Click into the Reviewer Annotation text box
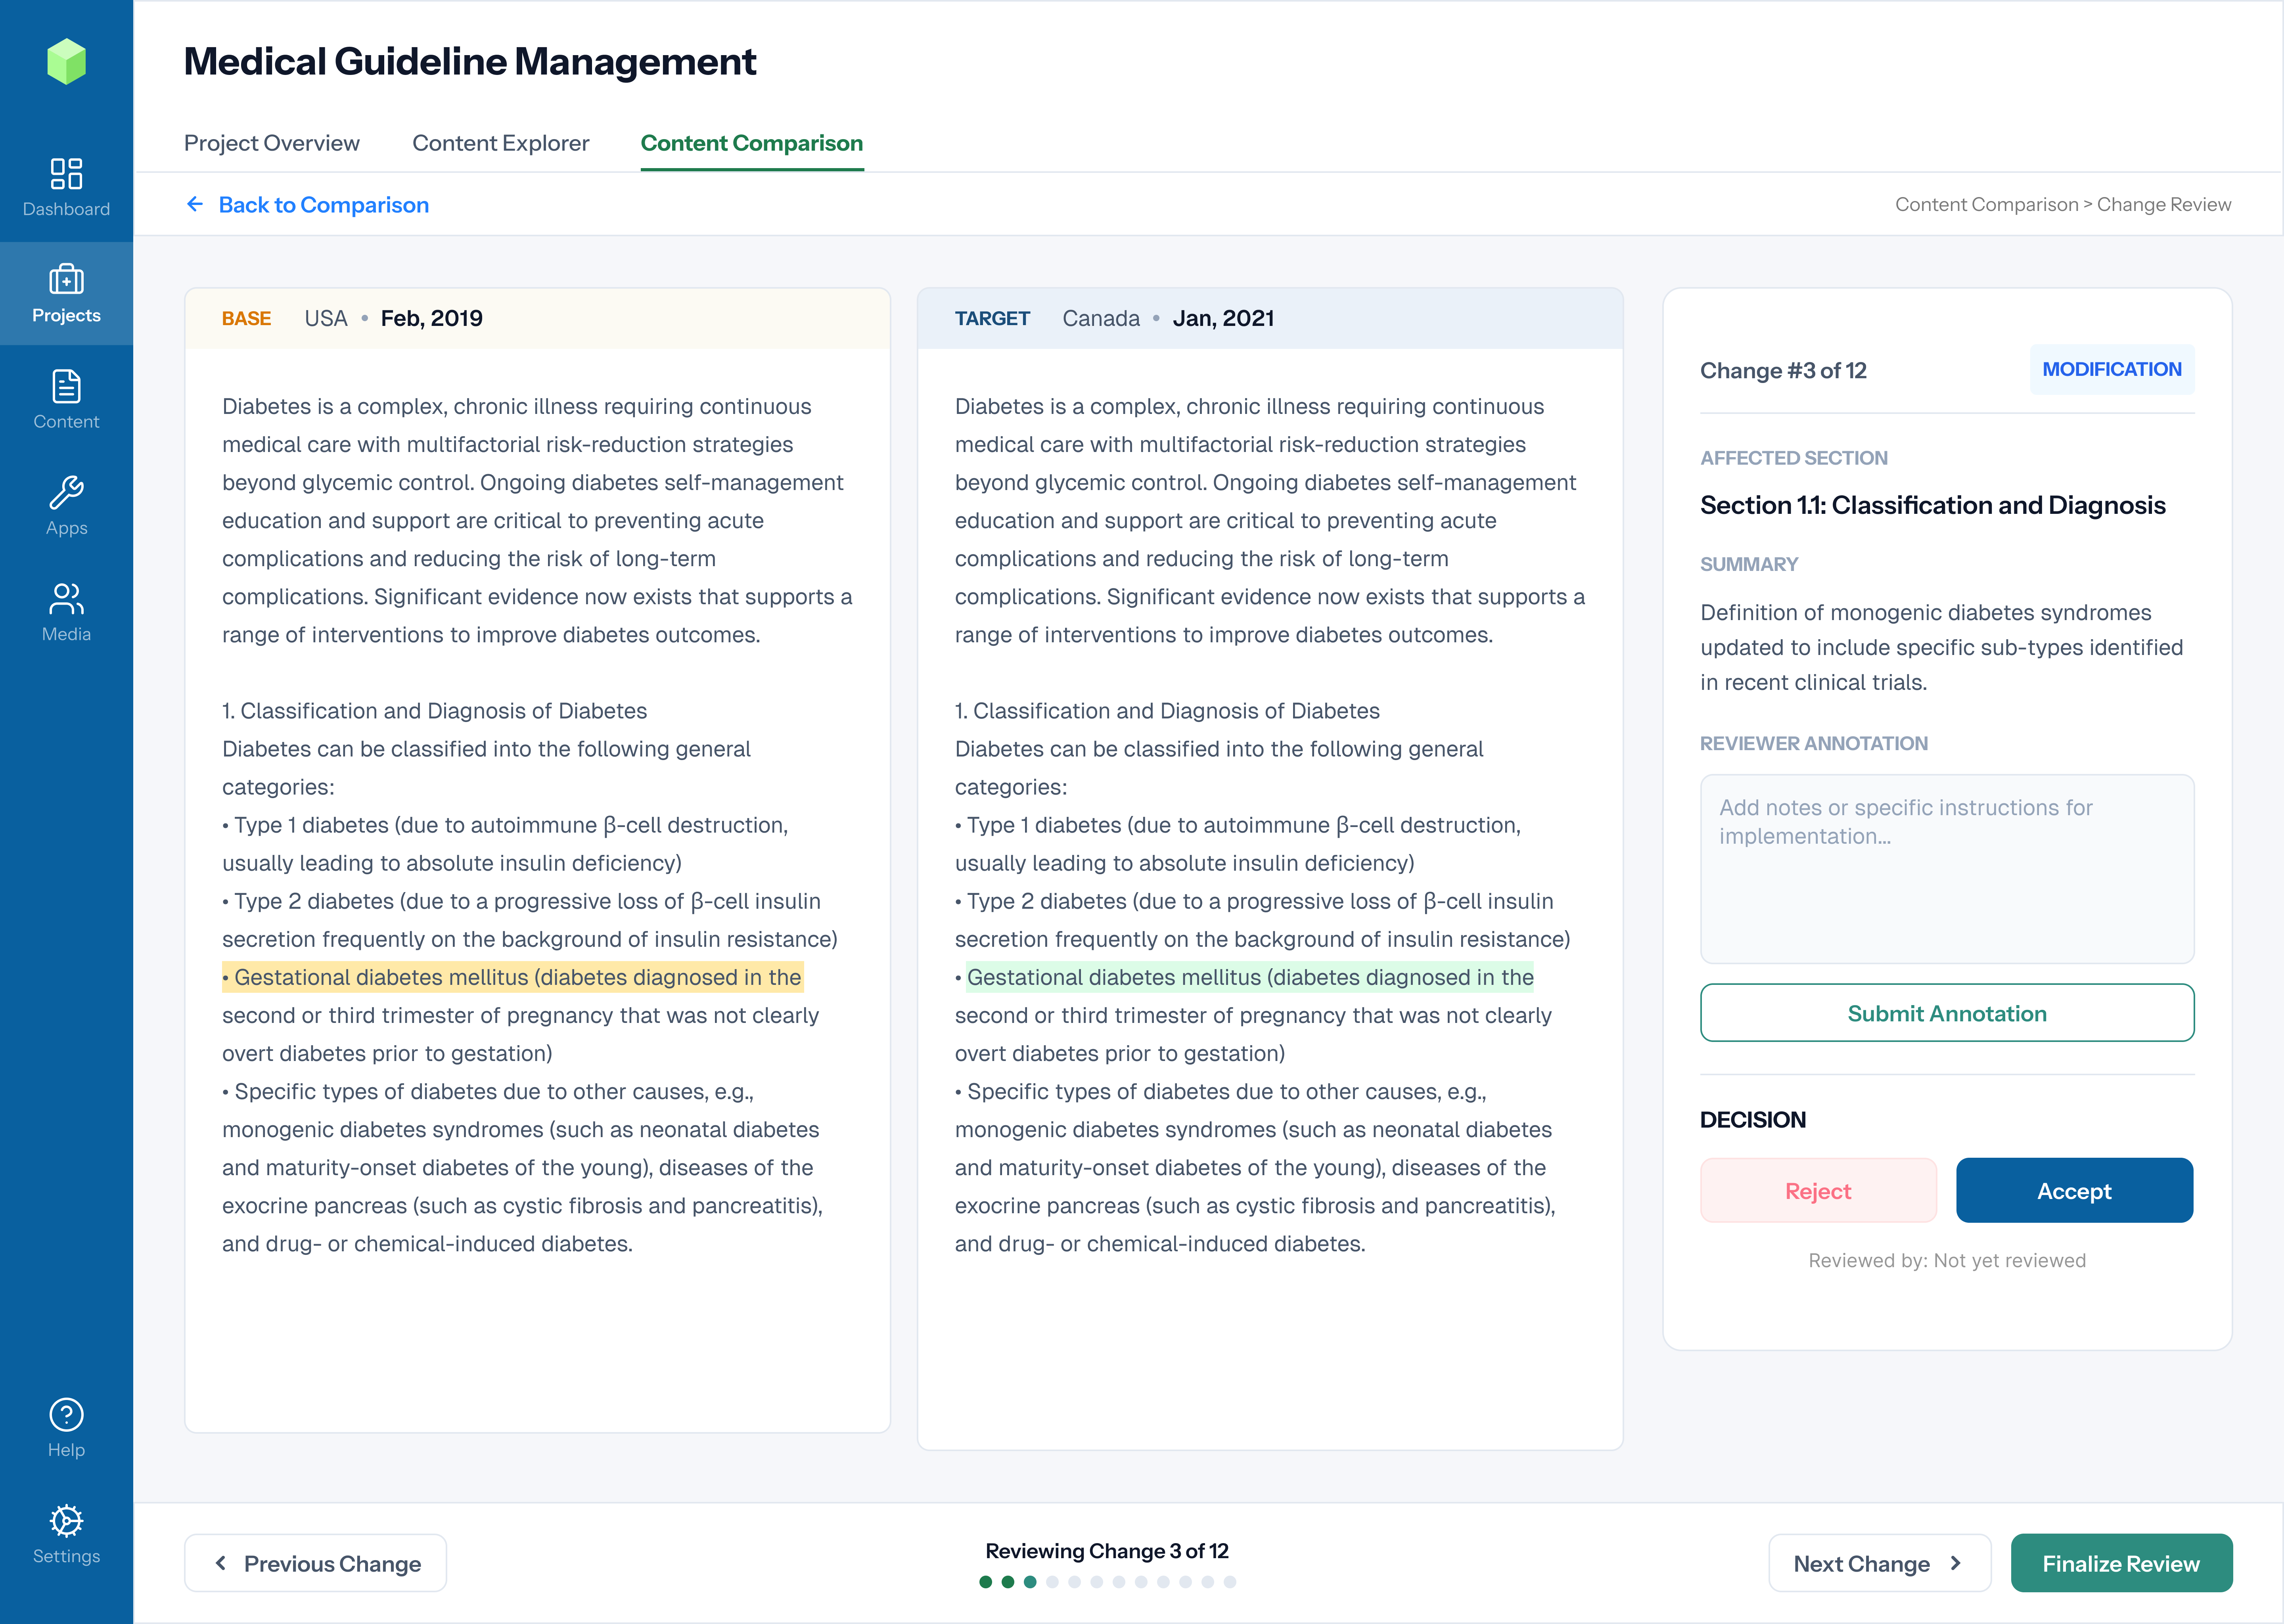 (x=1947, y=869)
